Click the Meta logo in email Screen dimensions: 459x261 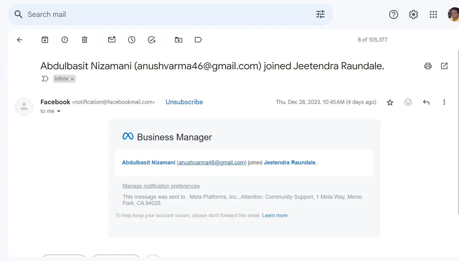coord(128,136)
